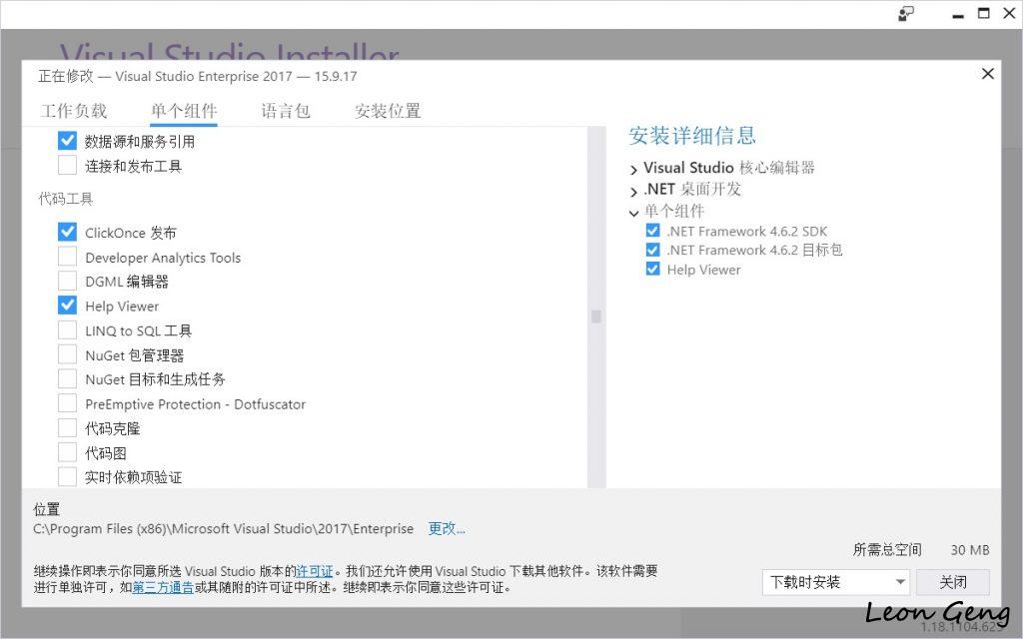Open the 第三方通告 link

click(163, 587)
